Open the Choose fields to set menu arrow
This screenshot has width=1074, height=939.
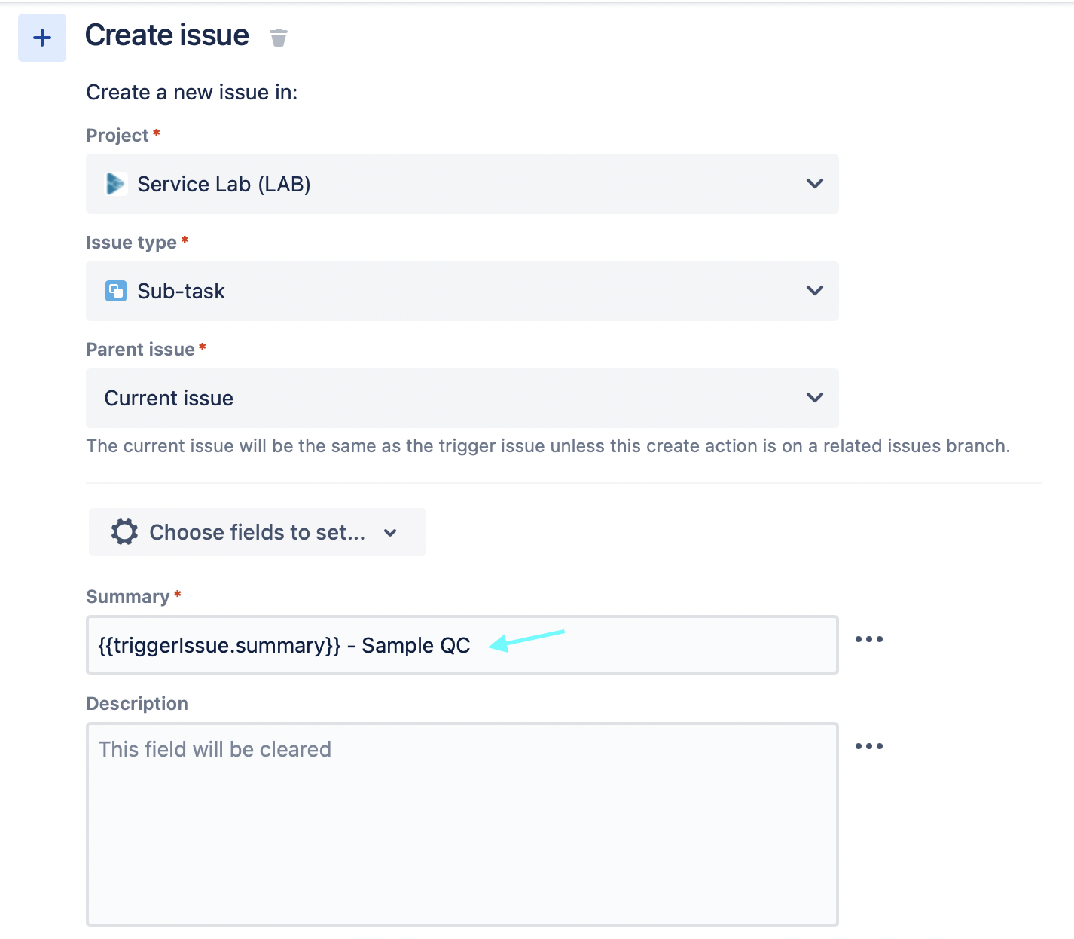390,533
